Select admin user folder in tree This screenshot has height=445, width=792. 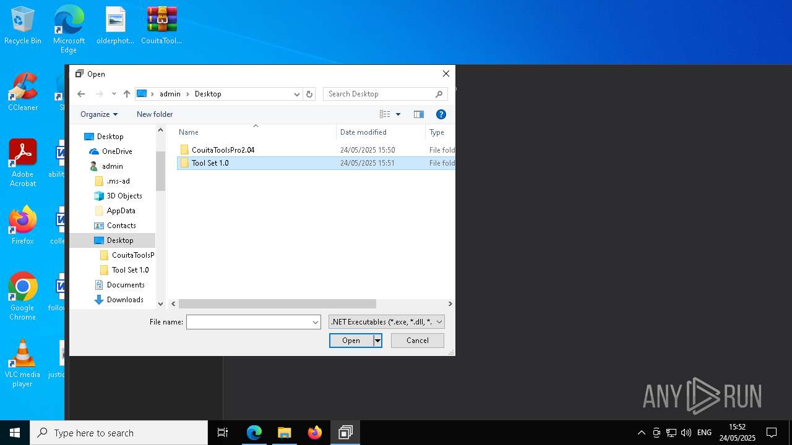point(112,166)
